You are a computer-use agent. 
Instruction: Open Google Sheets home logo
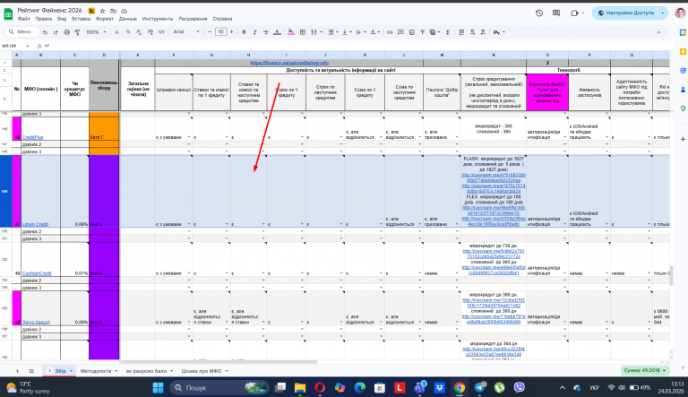point(8,14)
